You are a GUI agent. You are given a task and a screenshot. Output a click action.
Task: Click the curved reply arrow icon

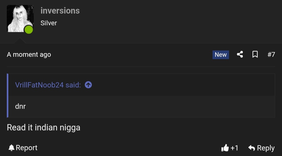click(252, 148)
